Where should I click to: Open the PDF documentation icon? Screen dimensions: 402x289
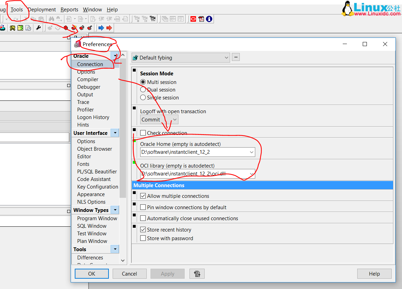coord(201,19)
